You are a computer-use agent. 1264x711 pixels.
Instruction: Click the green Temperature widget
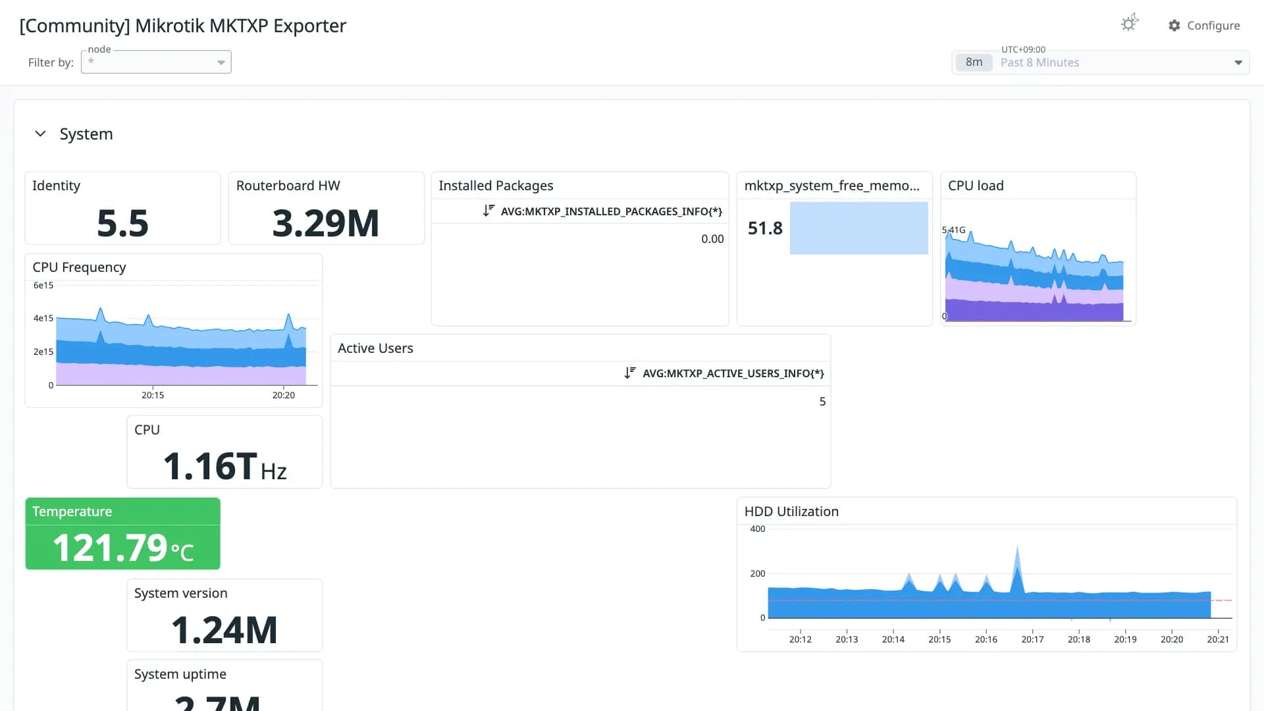[x=122, y=534]
